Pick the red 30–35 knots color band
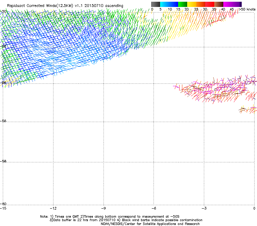 point(210,4)
